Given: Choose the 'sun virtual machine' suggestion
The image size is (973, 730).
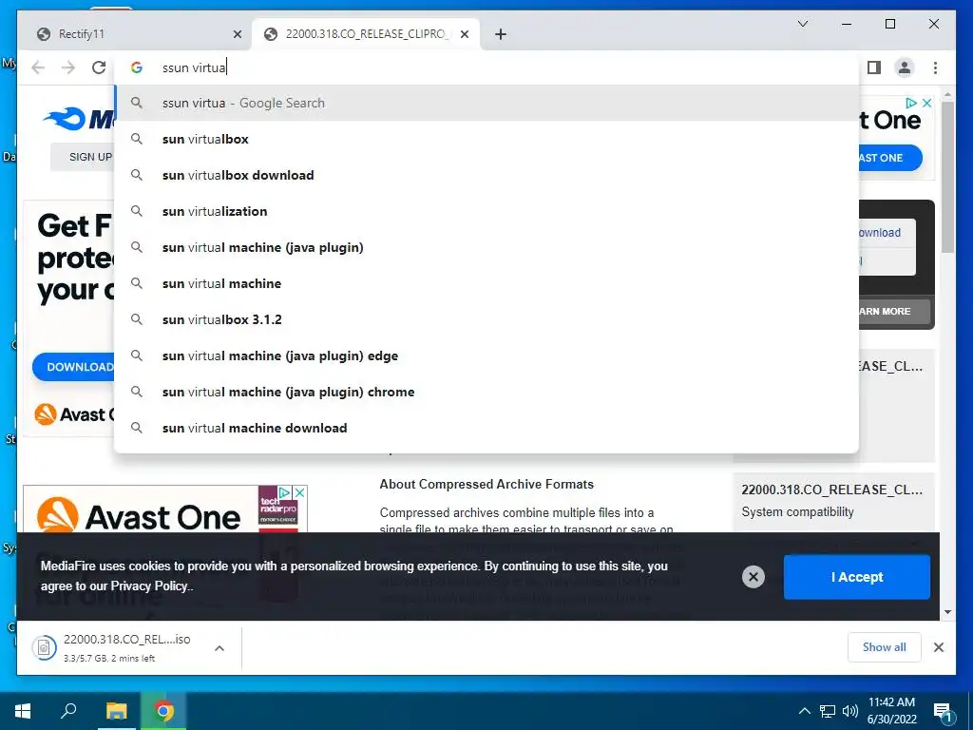Looking at the screenshot, I should (x=486, y=283).
